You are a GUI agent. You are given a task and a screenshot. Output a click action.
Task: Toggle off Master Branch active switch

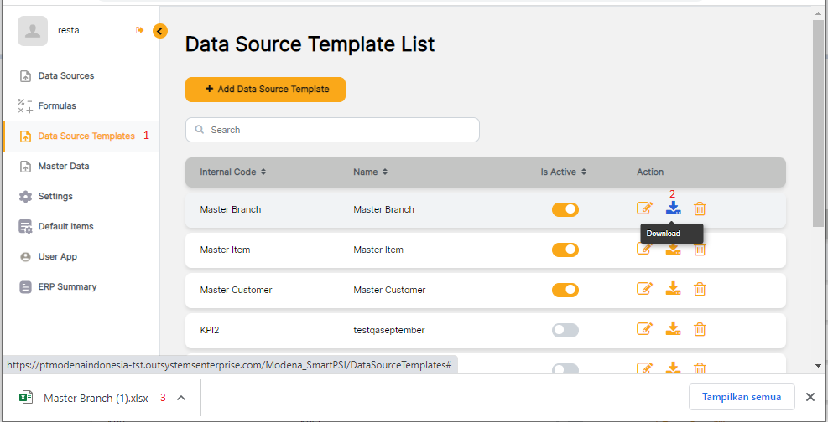click(565, 209)
